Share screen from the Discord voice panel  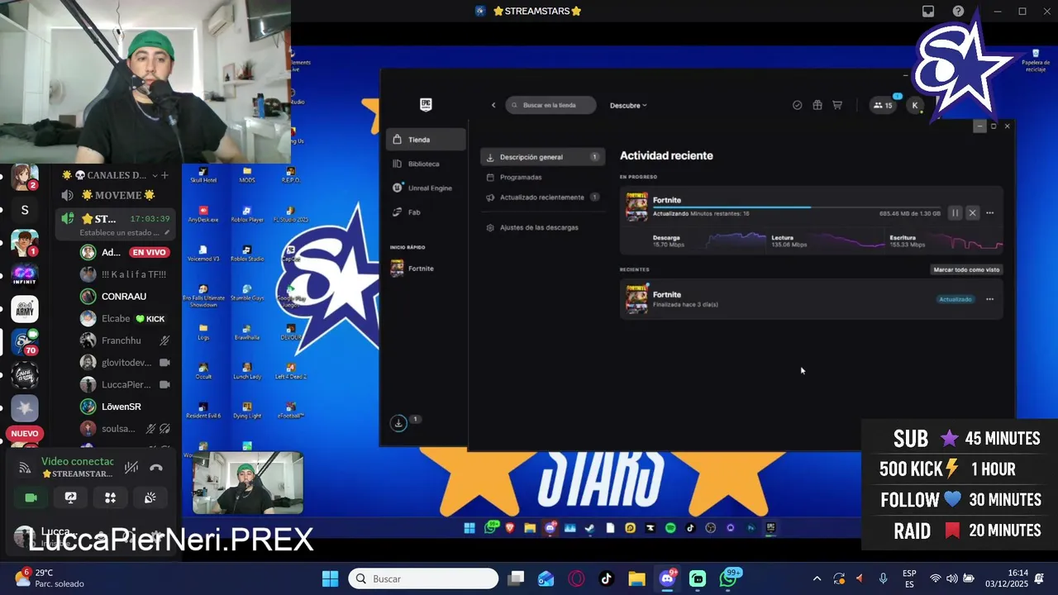coord(70,497)
